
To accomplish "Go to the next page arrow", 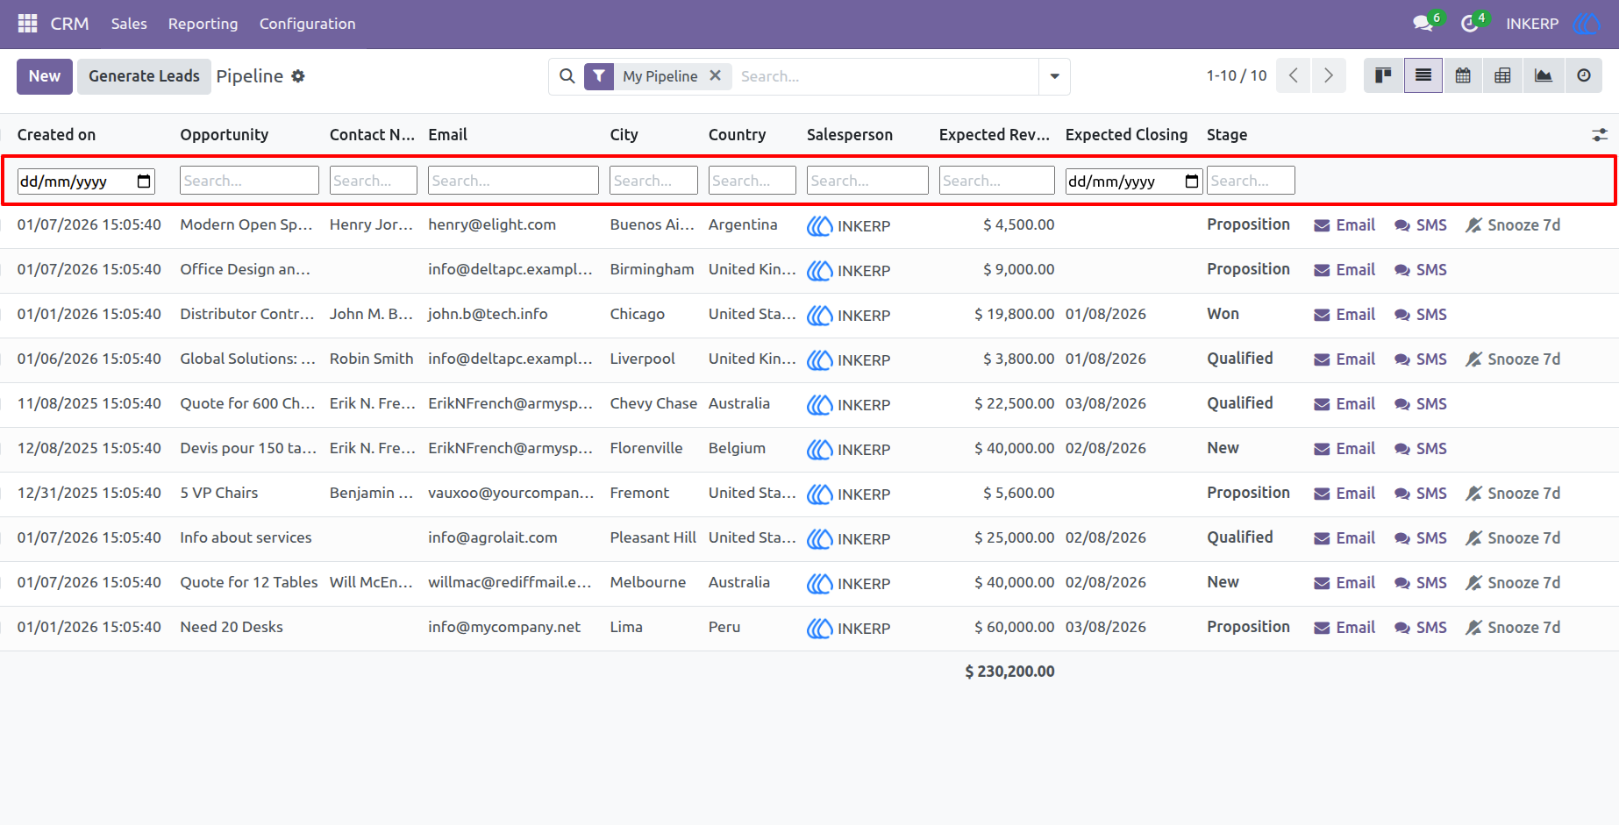I will pyautogui.click(x=1329, y=75).
